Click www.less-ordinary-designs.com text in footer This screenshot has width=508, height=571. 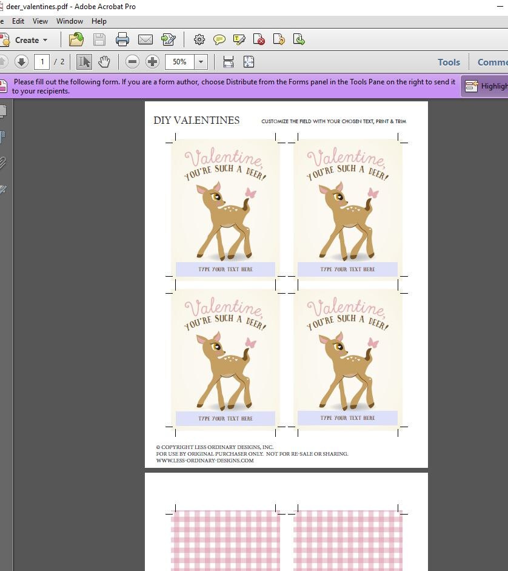coord(205,461)
